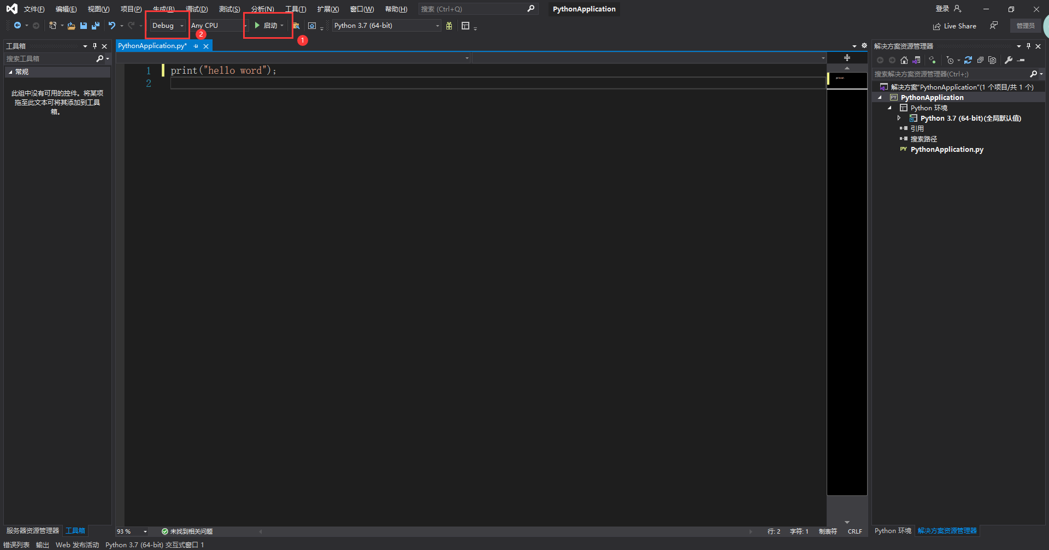Select the Save All icon on the toolbar
The width and height of the screenshot is (1049, 550).
click(96, 25)
